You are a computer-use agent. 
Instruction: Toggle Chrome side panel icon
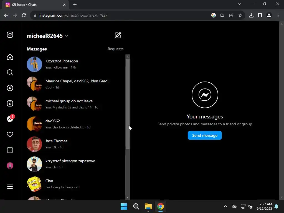tap(260, 16)
